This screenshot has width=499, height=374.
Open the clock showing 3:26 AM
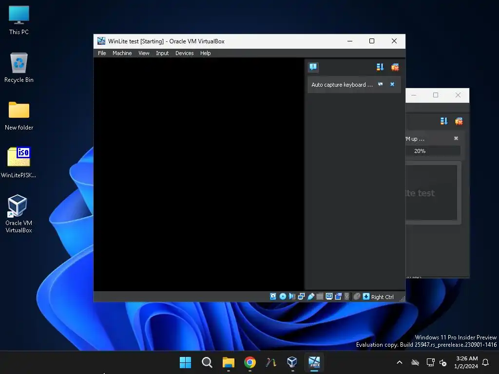pos(466,362)
